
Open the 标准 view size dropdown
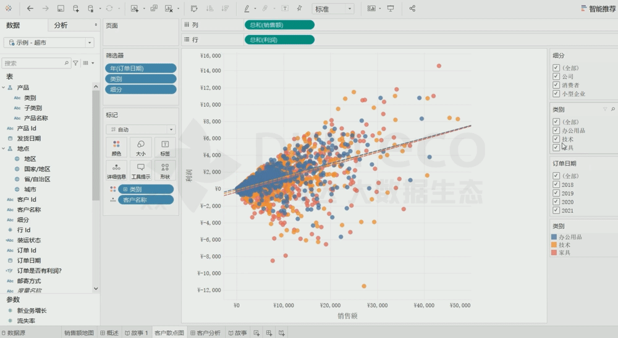333,9
